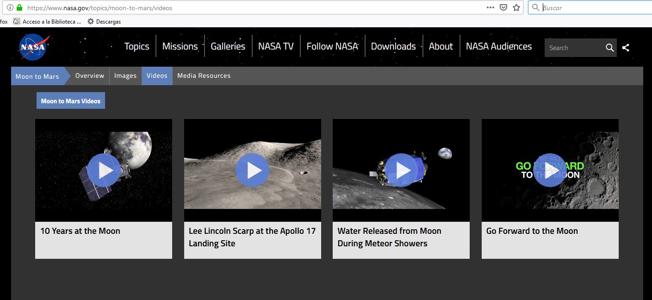652x300 pixels.
Task: Switch to the Images tab
Action: click(125, 76)
